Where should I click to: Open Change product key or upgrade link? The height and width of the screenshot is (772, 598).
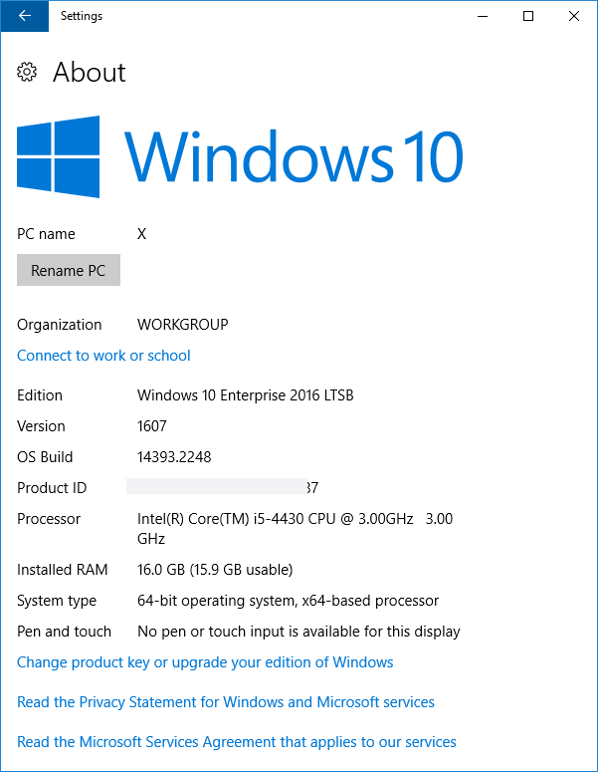[205, 662]
